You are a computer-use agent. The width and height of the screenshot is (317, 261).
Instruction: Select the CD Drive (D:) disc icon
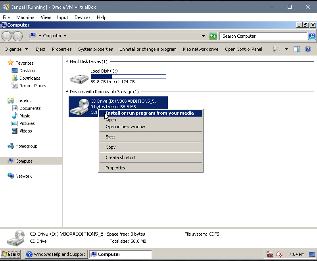click(79, 107)
